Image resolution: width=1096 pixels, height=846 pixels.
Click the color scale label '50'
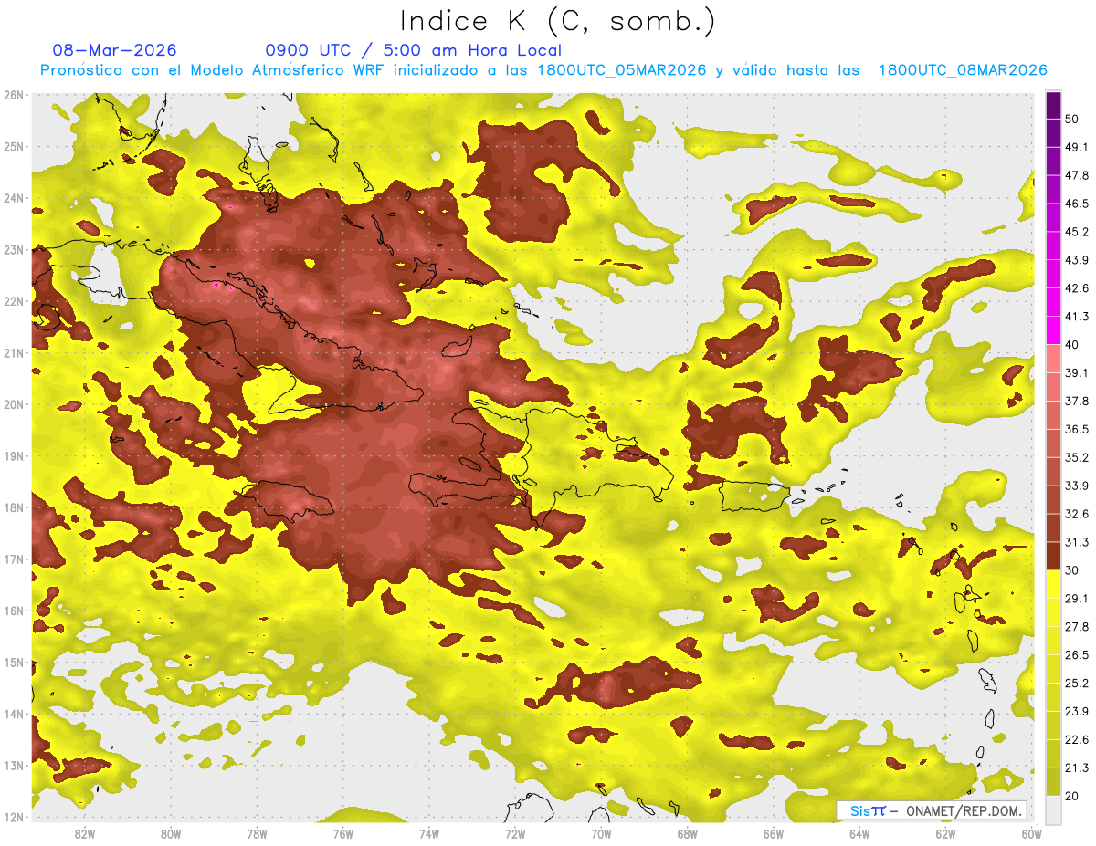click(1071, 119)
